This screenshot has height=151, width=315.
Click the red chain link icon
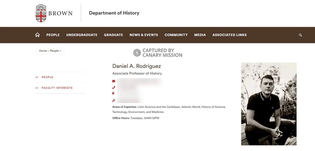(113, 100)
